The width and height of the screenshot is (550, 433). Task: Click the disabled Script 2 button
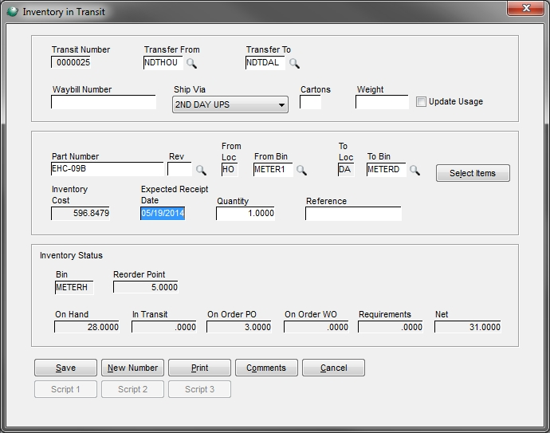click(x=132, y=389)
